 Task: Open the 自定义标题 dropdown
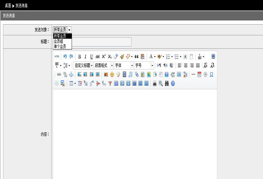(x=83, y=65)
